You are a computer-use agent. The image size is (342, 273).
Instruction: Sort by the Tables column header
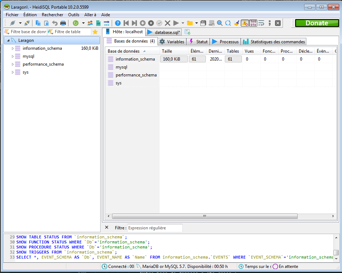233,51
